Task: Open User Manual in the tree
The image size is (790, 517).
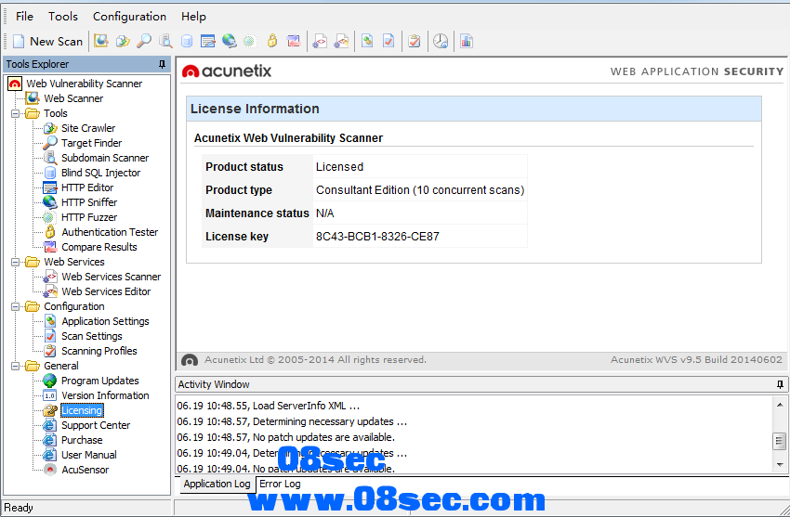Action: [x=88, y=455]
